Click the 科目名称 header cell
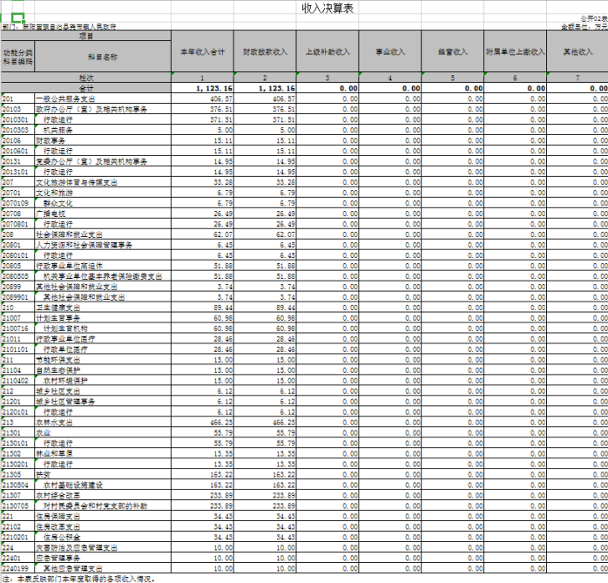 click(101, 57)
